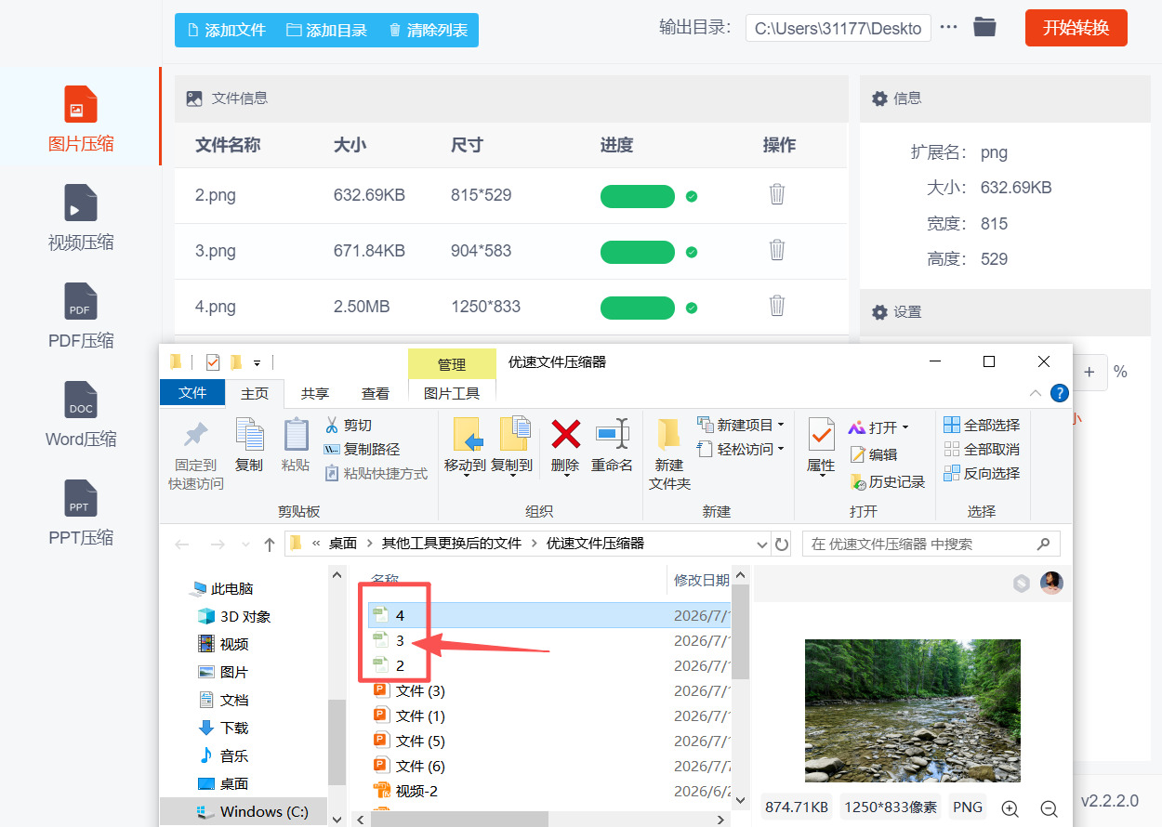Click the 2.png progress bar

pos(638,196)
